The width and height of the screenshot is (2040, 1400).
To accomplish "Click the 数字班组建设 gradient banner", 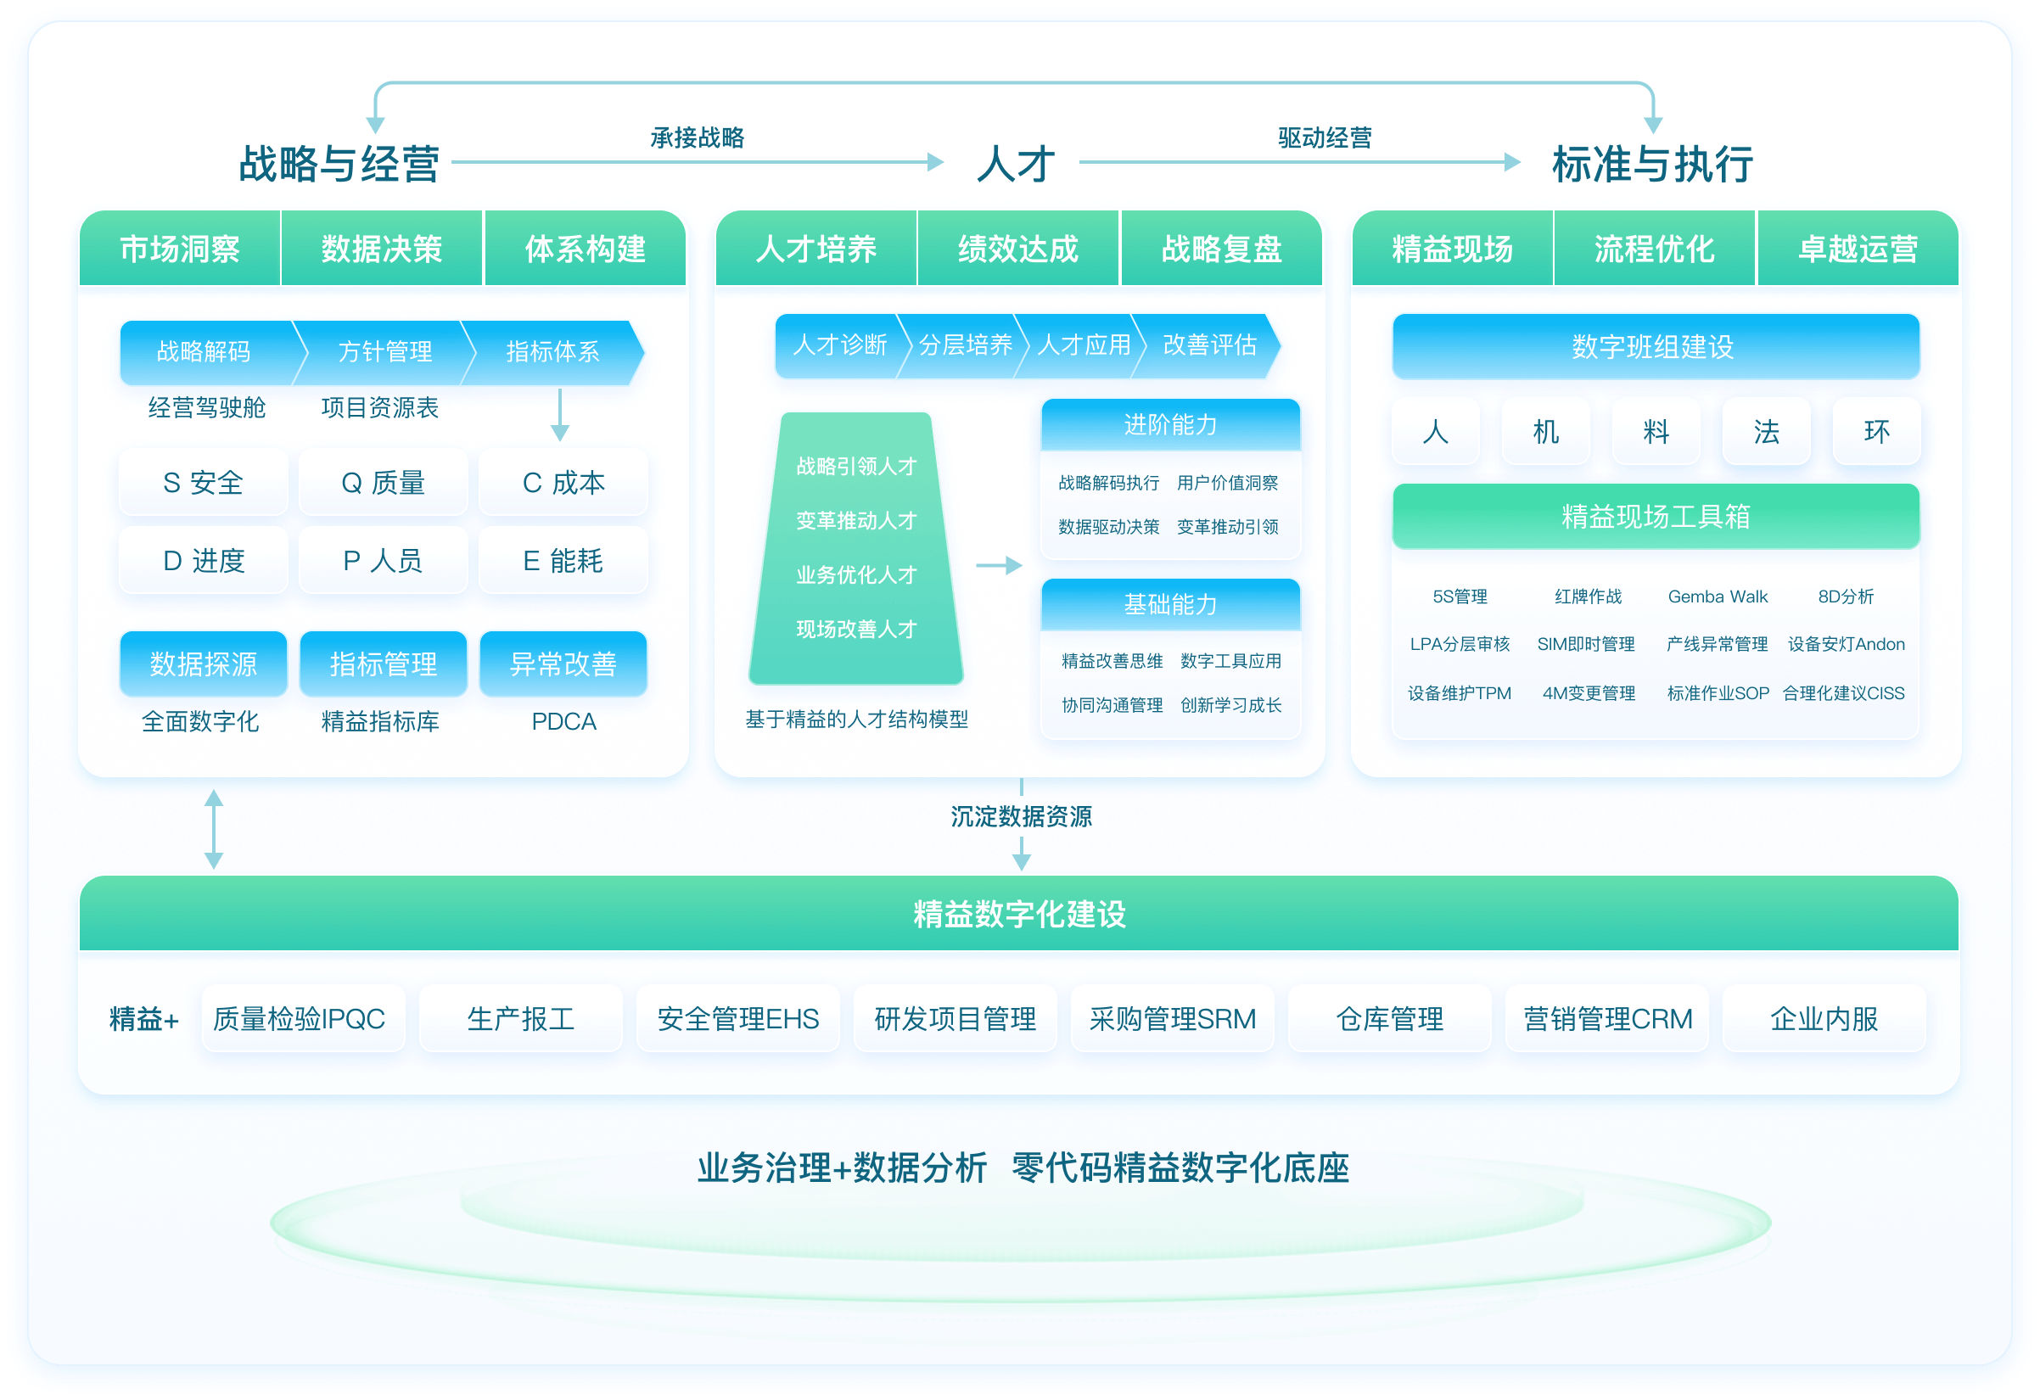I will (1655, 347).
